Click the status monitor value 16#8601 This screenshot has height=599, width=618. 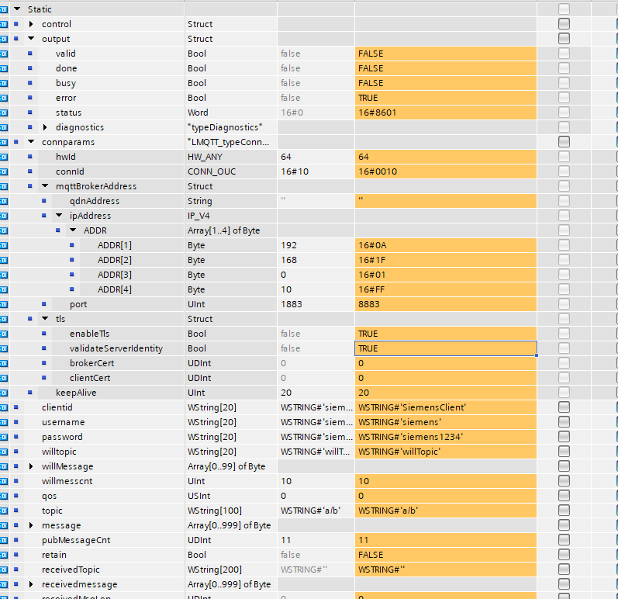tap(445, 113)
